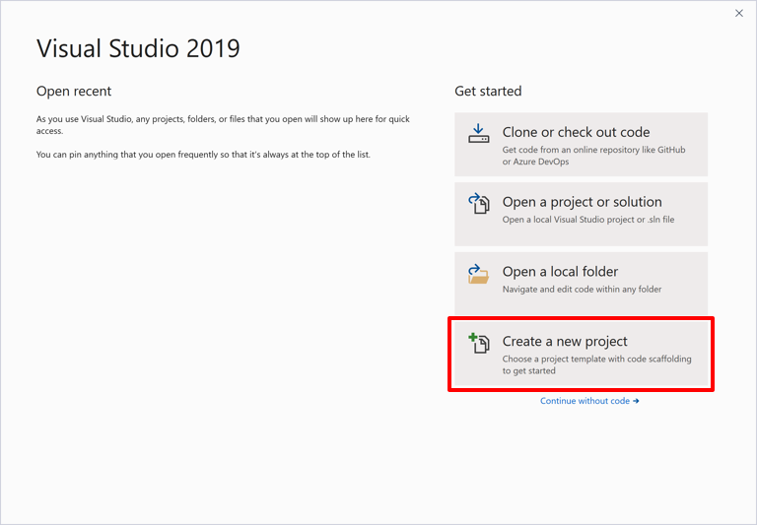Close the Visual Studio 2019 start window
The height and width of the screenshot is (525, 757).
coord(739,14)
